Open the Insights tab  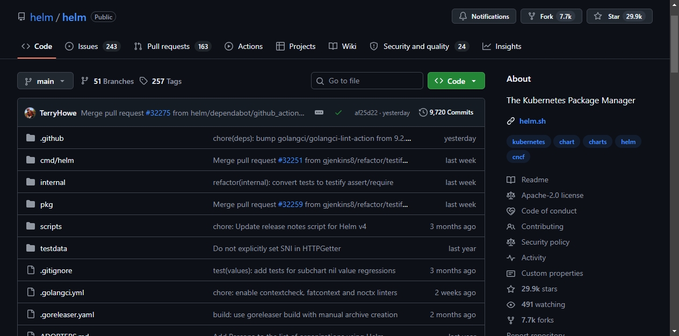tap(502, 46)
